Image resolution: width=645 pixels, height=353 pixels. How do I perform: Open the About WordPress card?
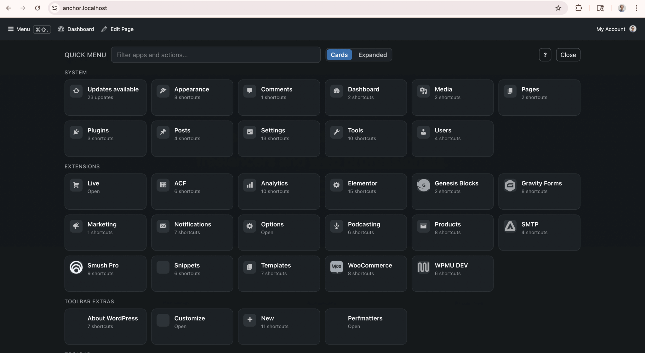point(105,326)
